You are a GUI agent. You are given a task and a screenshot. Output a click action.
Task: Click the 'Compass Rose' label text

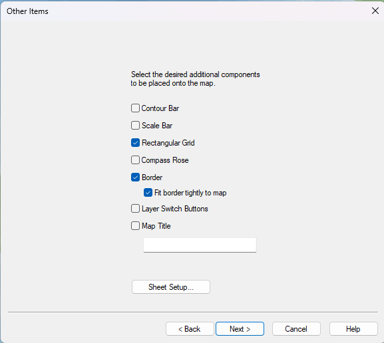(x=165, y=160)
